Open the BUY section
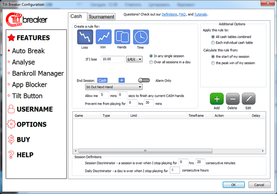Viewport: 277px width, 194px height. click(23, 140)
